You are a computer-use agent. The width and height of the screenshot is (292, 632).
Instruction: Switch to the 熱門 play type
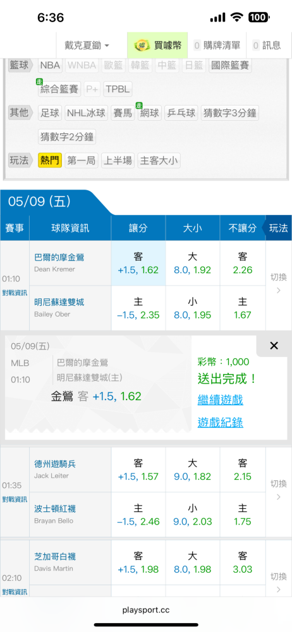coord(50,161)
